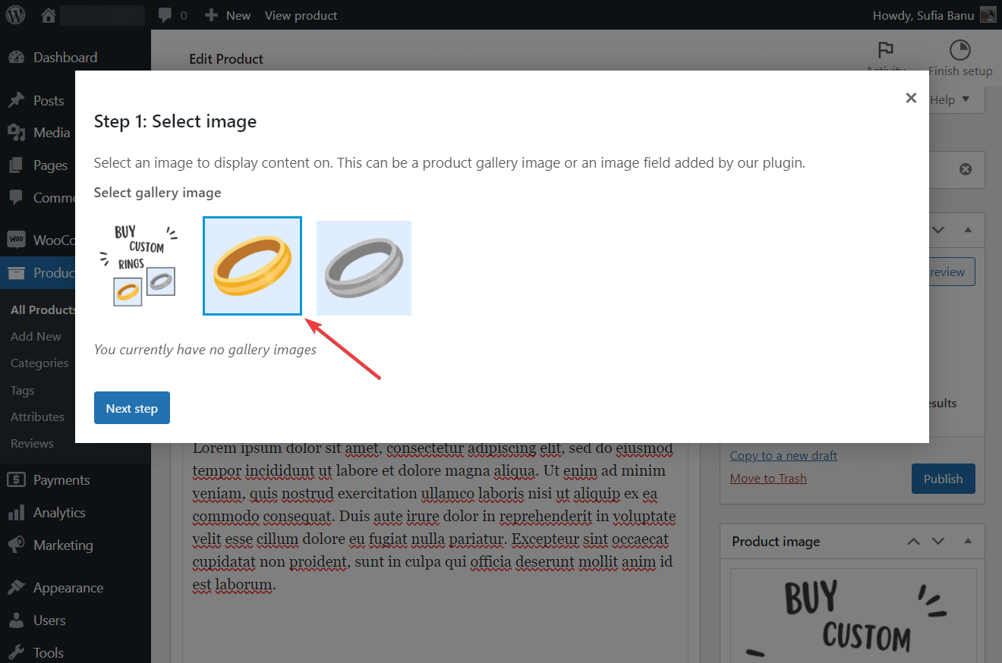Collapse the Publish panel triangle toggle
This screenshot has width=1002, height=663.
[x=967, y=229]
